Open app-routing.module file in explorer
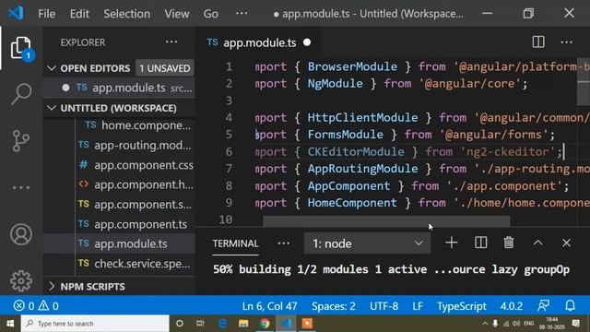Image resolution: width=590 pixels, height=332 pixels. click(135, 146)
